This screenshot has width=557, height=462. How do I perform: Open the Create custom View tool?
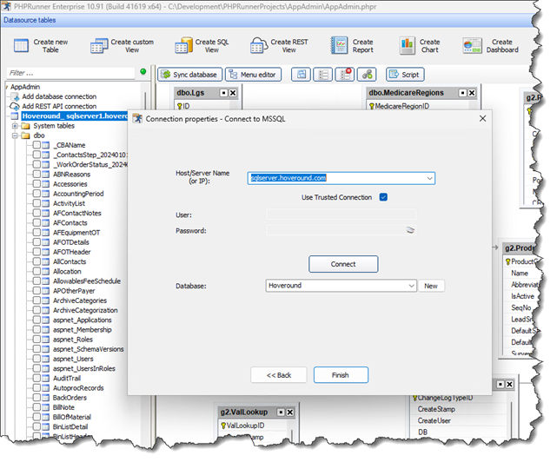click(x=100, y=46)
